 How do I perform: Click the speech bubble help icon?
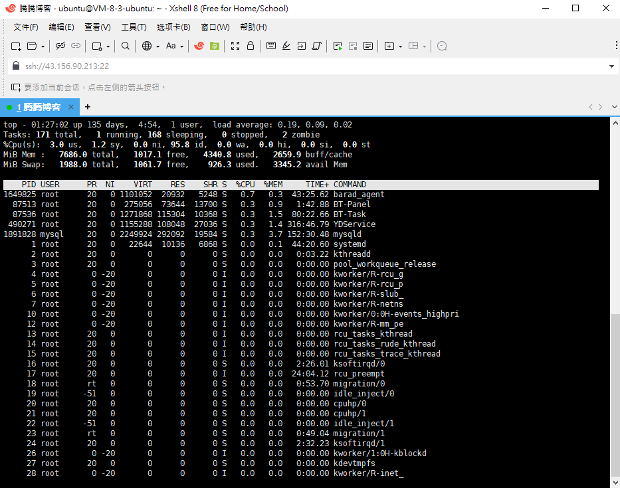click(442, 46)
